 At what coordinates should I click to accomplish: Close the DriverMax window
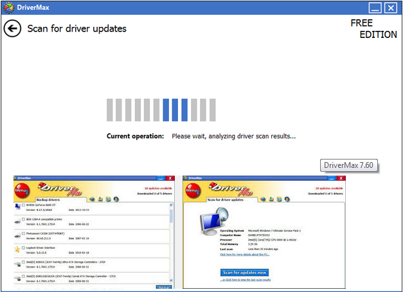tap(391, 8)
